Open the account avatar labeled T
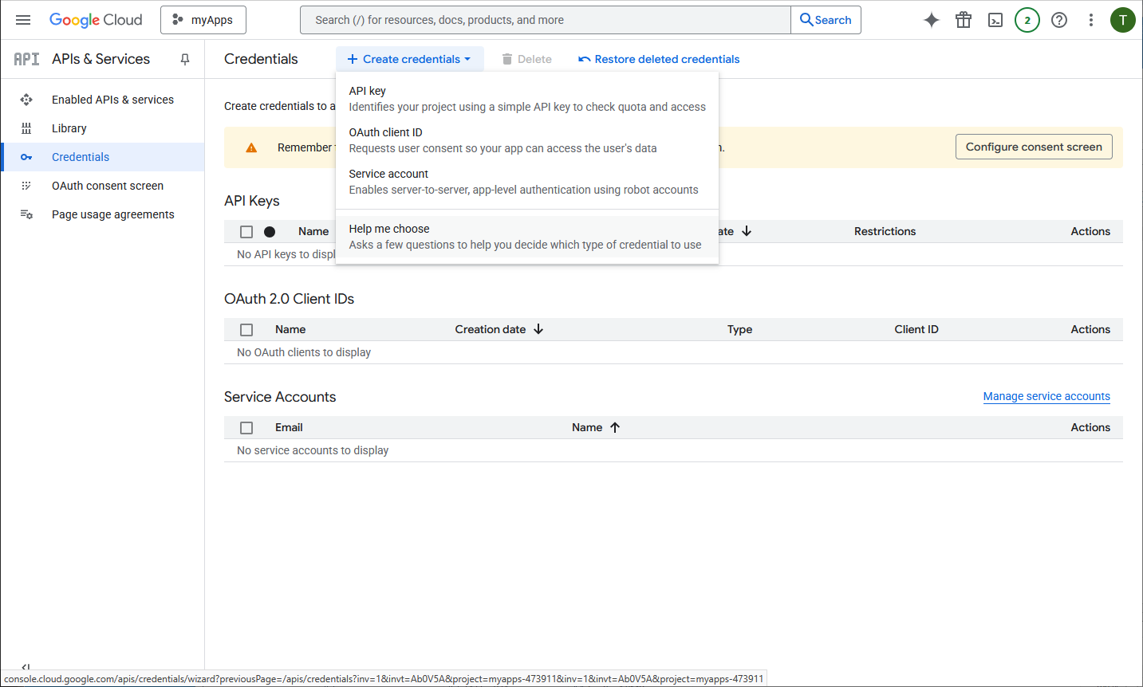Screen dimensions: 1143x687 tap(1122, 20)
